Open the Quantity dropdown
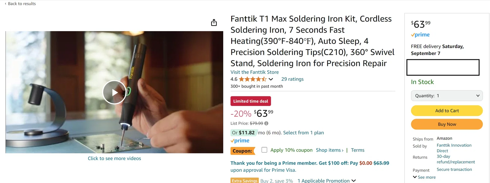The width and height of the screenshot is (490, 183). click(447, 96)
